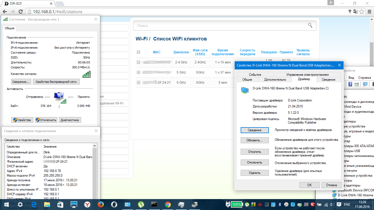Switch to the События tab

[255, 75]
